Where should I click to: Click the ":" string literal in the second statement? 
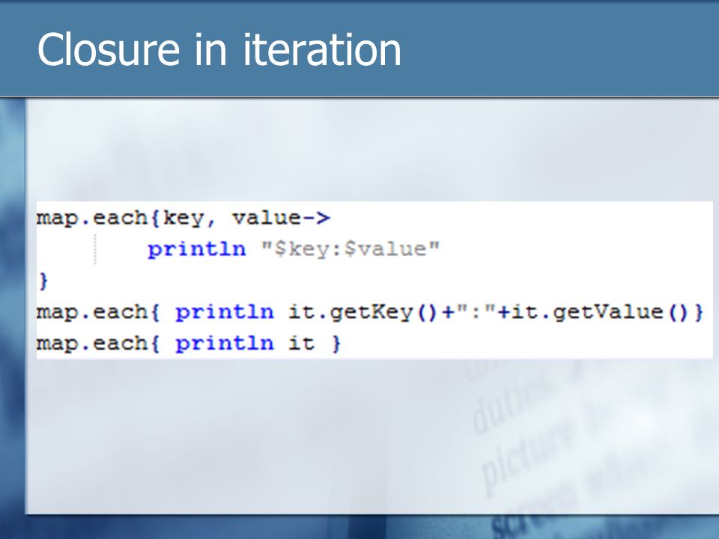coord(476,312)
